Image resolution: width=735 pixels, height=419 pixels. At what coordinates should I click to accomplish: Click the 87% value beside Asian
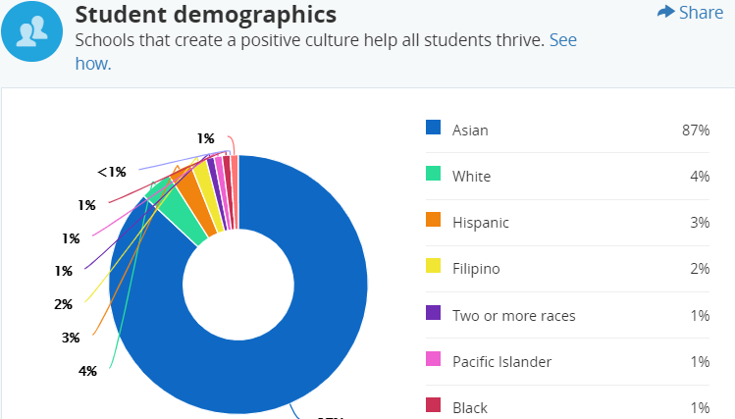pyautogui.click(x=696, y=130)
